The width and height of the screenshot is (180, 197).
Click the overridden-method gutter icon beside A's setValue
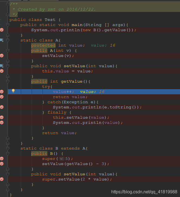[x=2, y=66]
